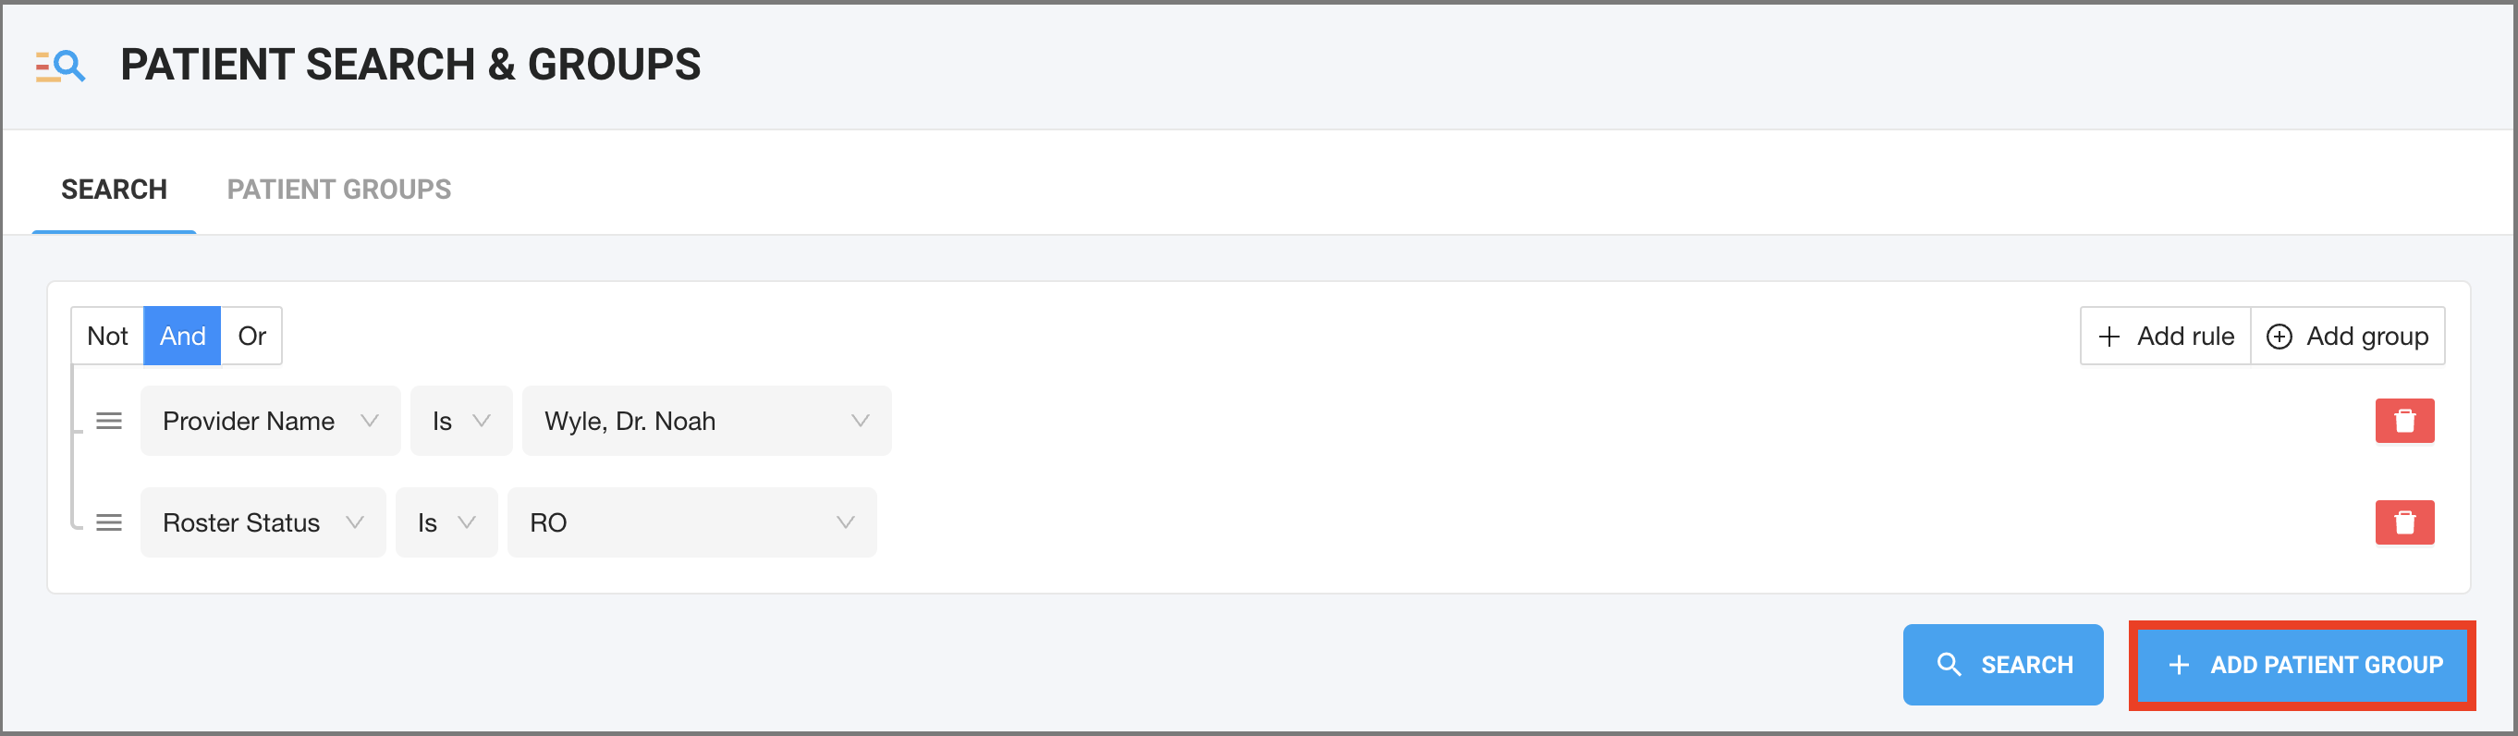Select the And condition

(182, 336)
